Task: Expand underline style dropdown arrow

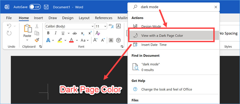Action: point(69,33)
